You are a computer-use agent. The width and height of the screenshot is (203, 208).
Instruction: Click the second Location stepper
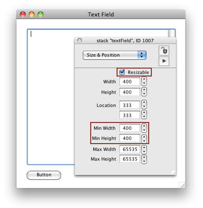click(x=144, y=115)
